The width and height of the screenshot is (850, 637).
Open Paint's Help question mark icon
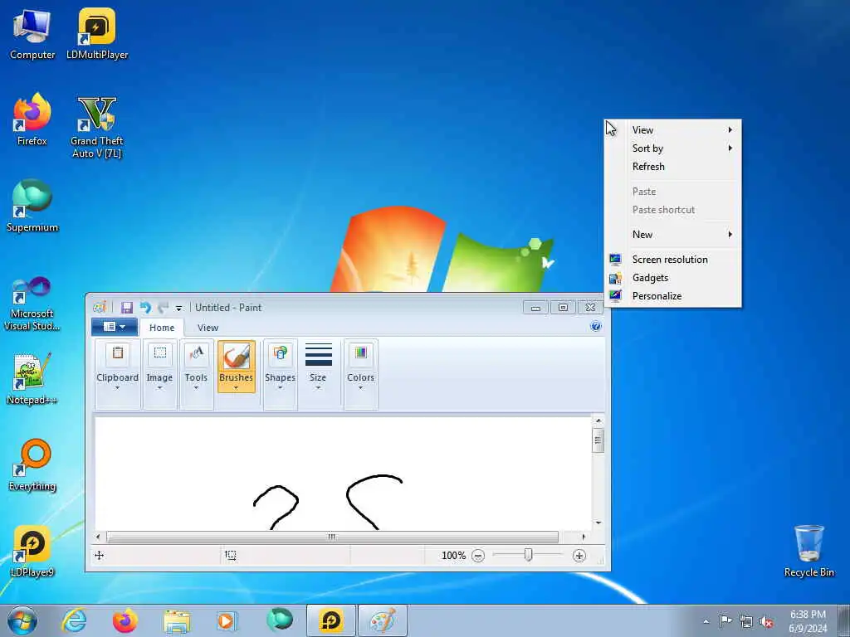click(x=596, y=326)
